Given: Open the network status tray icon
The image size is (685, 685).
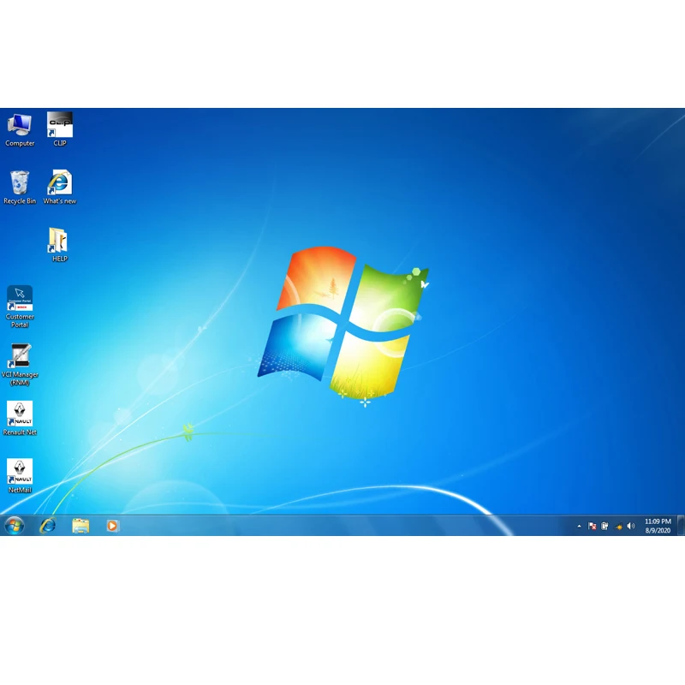Looking at the screenshot, I should 617,526.
